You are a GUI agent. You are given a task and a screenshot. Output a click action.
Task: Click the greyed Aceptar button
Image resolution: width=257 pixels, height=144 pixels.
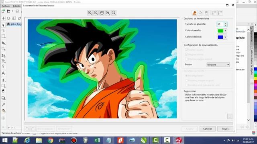[x=190, y=129]
